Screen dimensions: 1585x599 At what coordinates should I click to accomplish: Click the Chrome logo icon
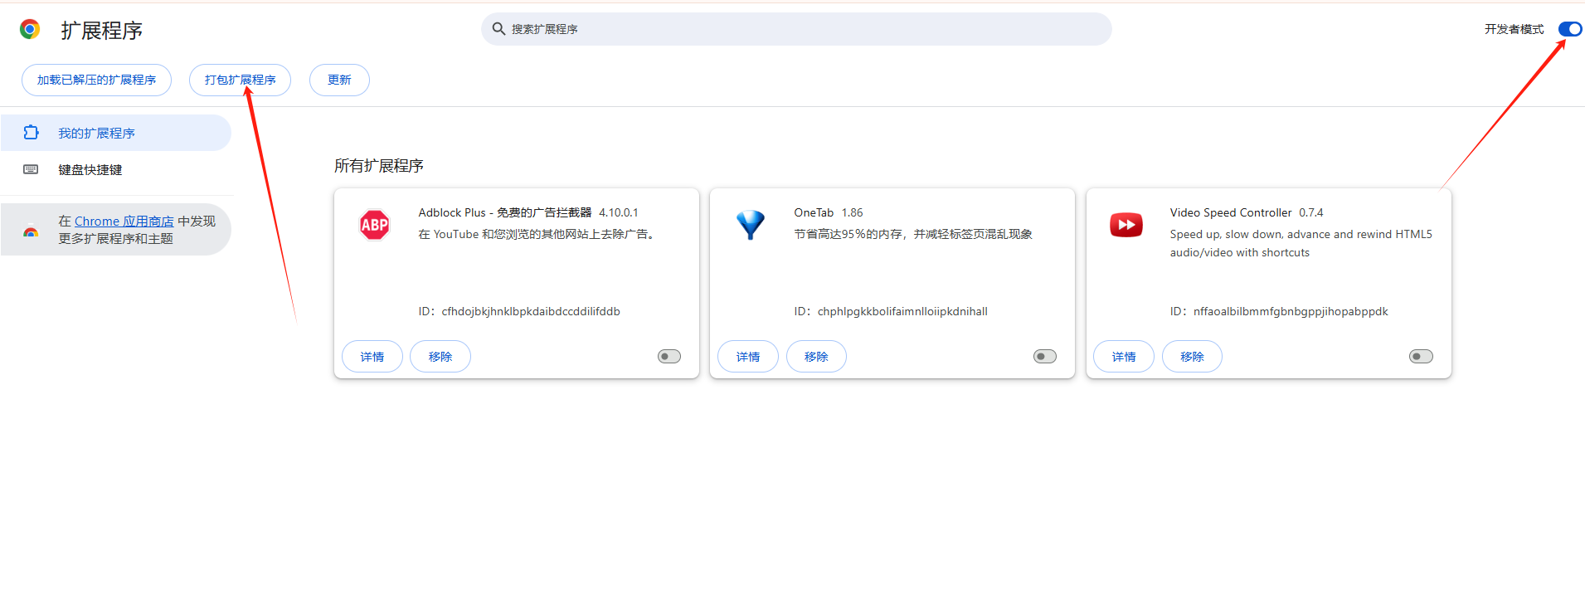(30, 30)
